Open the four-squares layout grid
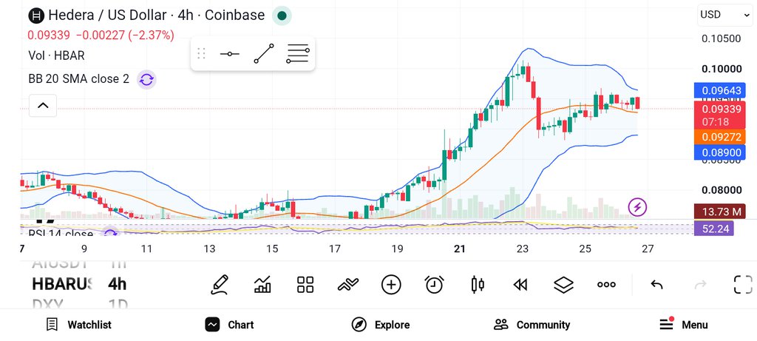Viewport: 757px width, 341px height. (305, 285)
